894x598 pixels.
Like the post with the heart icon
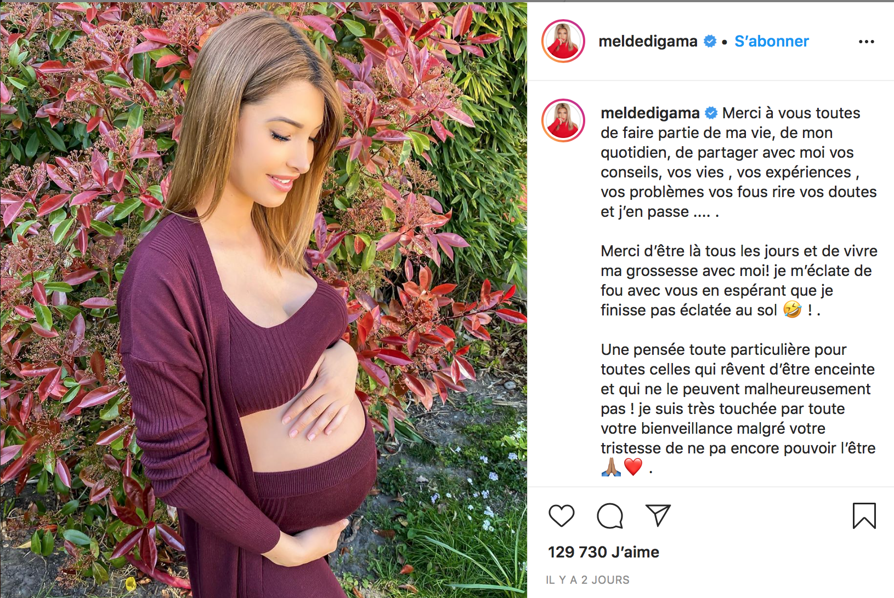pos(561,516)
